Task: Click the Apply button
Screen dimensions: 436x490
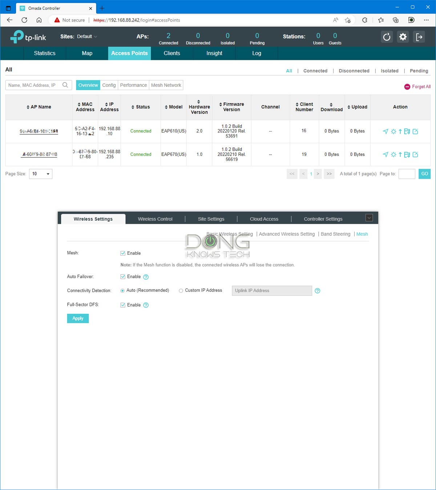Action: [x=78, y=319]
